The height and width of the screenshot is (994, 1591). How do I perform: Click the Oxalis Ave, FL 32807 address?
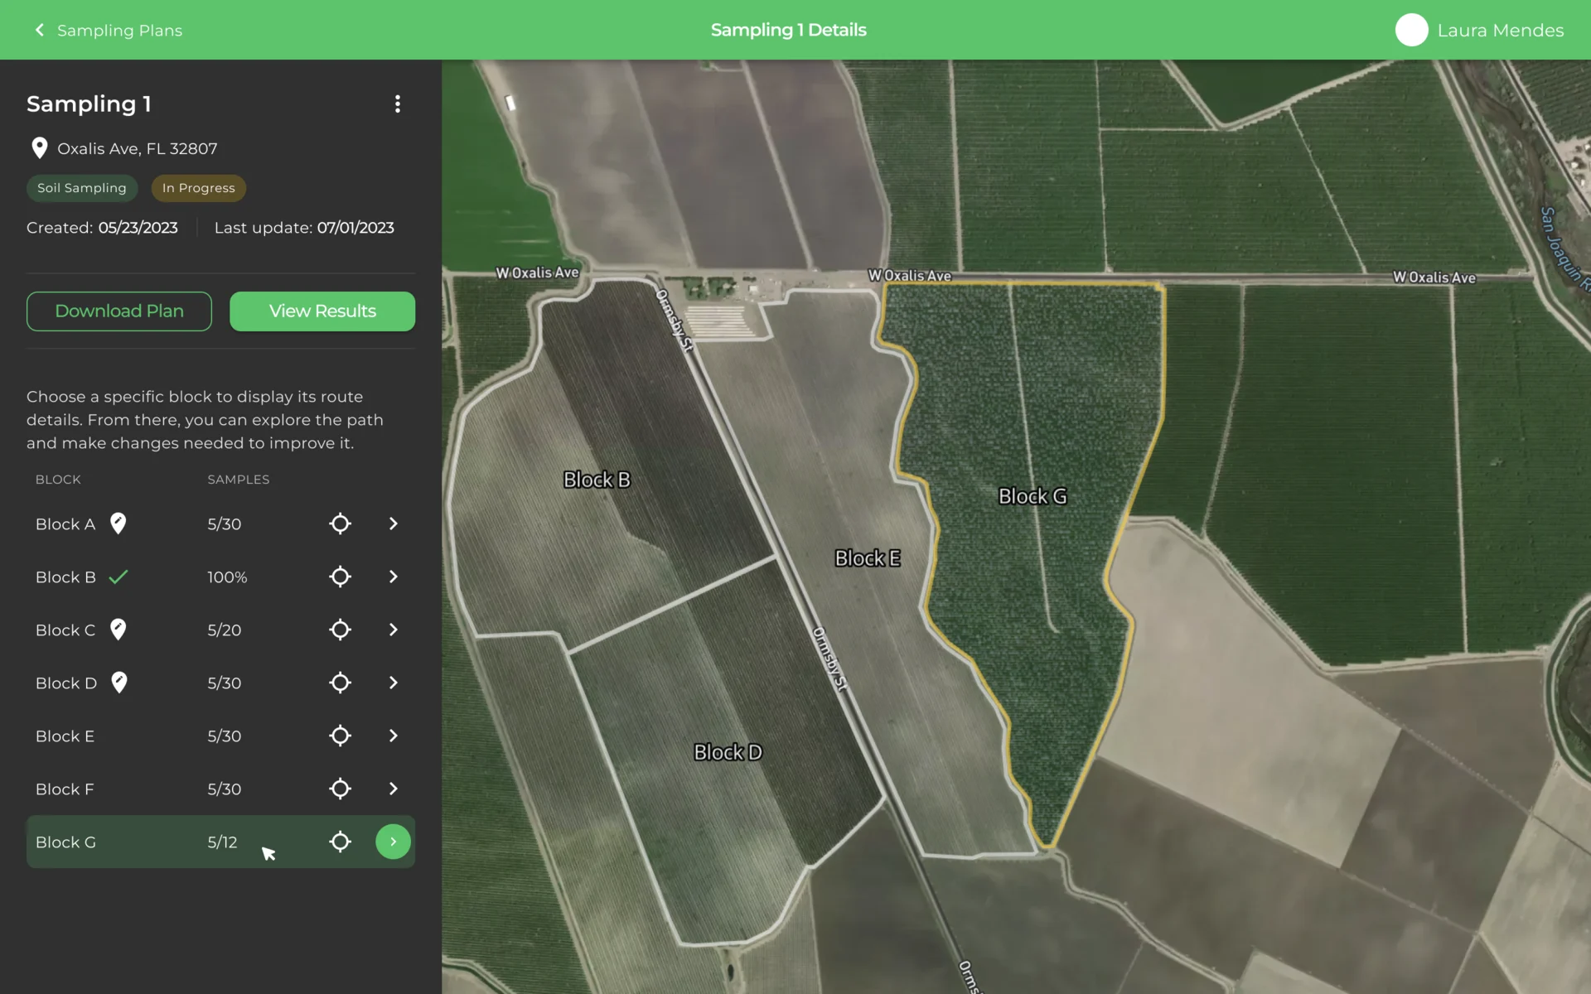tap(138, 149)
